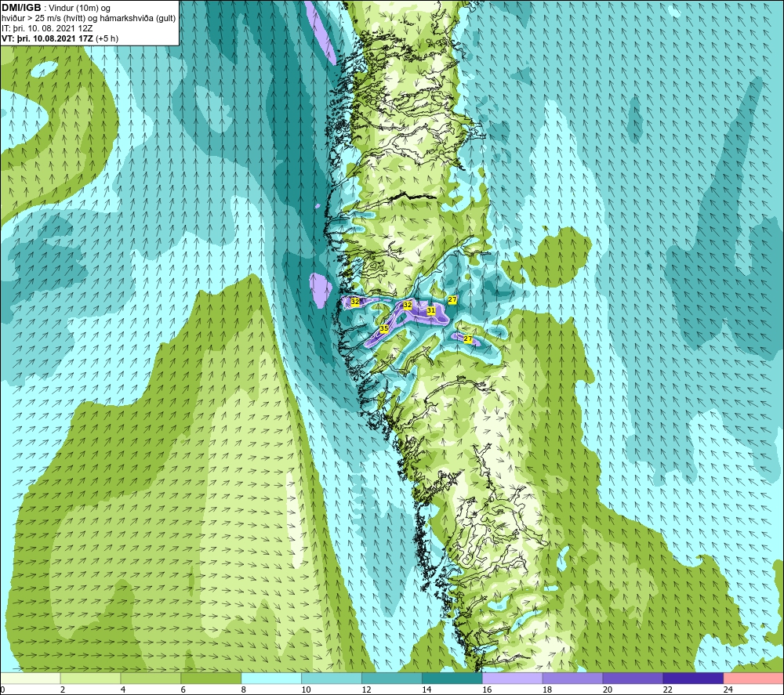Screen dimensions: 784x695
Task: Pick the dark indigo 22–24 m/s swatch
Action: coord(693,678)
